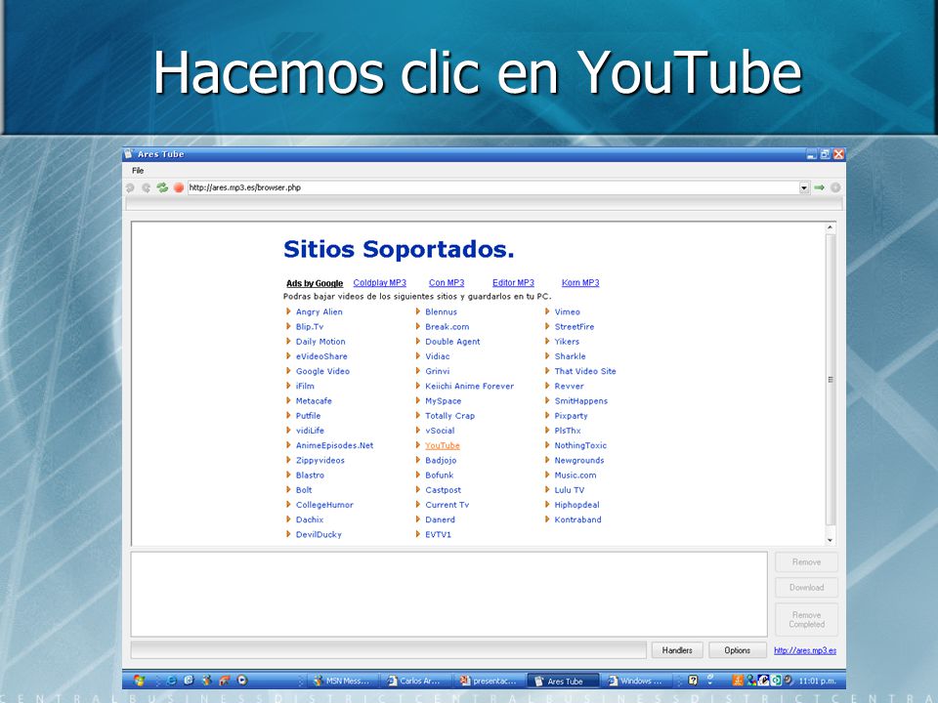938x703 pixels.
Task: Click the Remove Completed button
Action: (x=806, y=620)
